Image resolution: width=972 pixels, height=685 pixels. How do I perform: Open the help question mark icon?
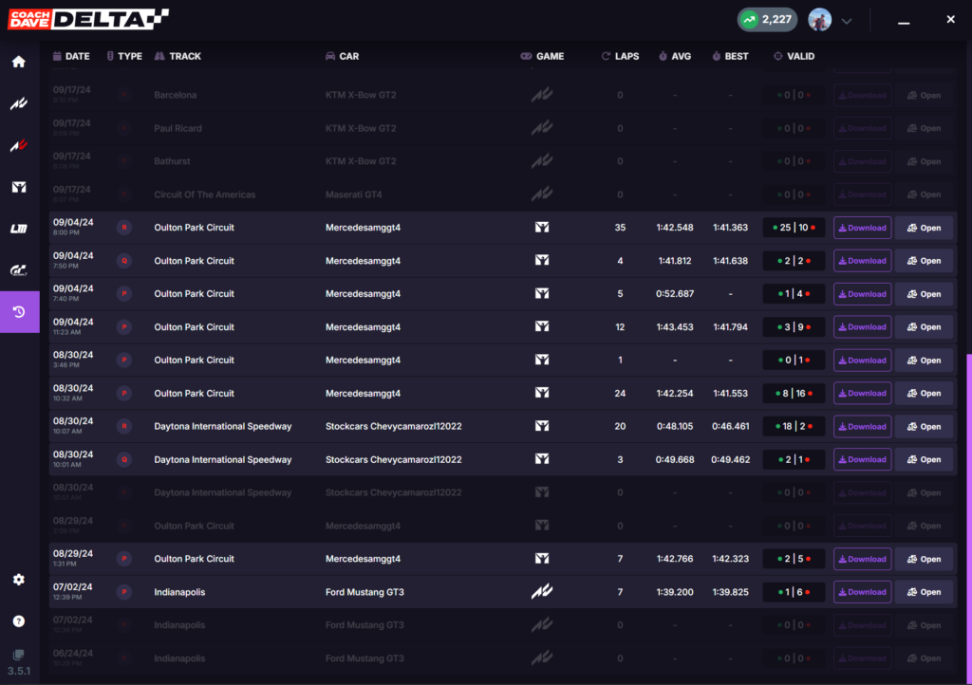coord(19,621)
